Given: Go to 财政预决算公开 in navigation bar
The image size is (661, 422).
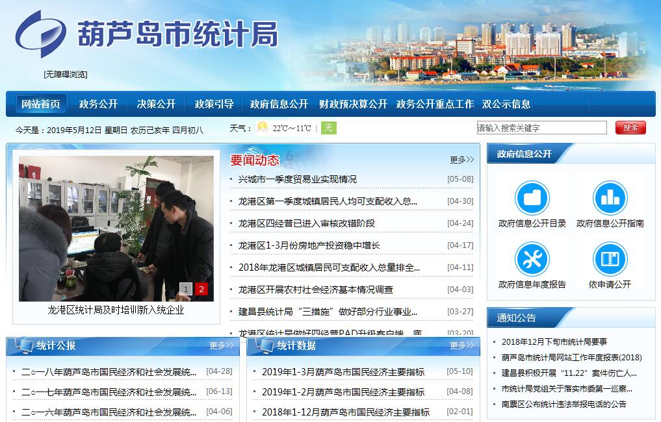Looking at the screenshot, I should point(353,104).
